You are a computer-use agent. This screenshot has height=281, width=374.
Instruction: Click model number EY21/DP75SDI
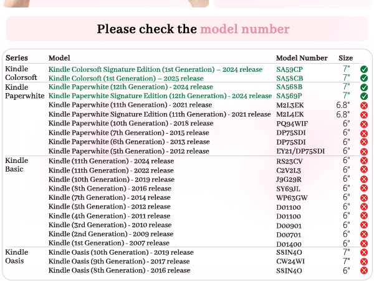coord(300,151)
